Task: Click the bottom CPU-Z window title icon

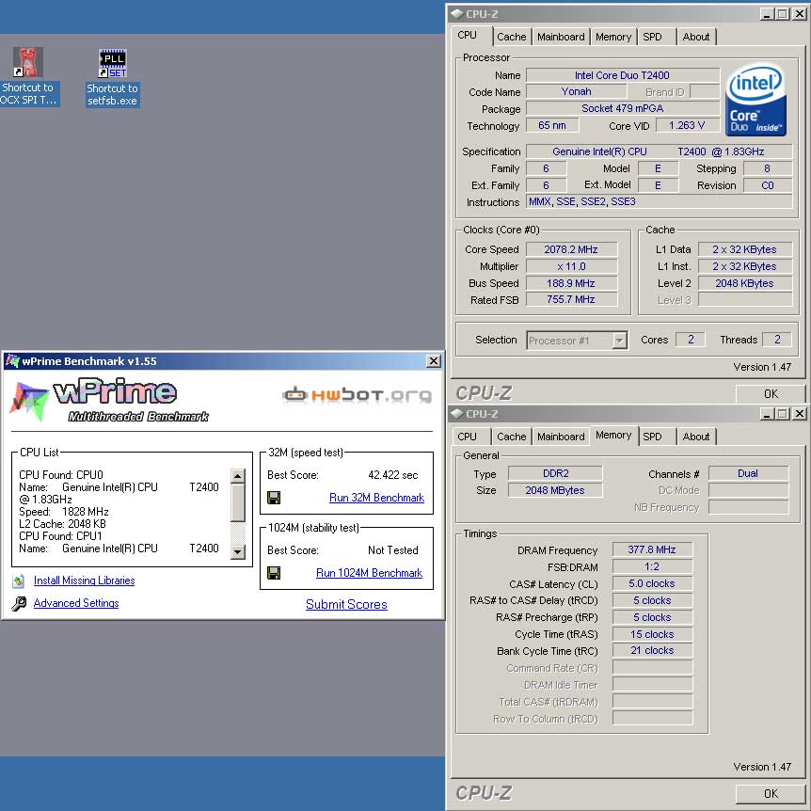Action: [x=456, y=413]
